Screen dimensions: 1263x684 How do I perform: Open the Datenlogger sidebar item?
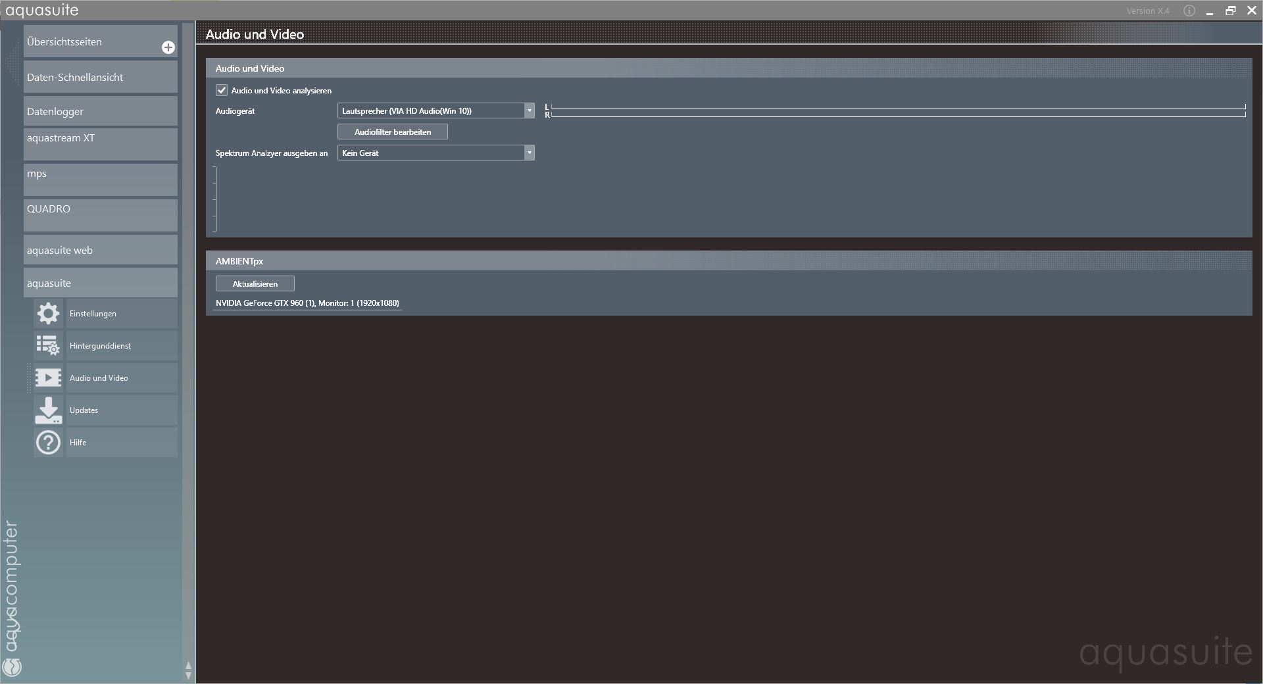click(x=100, y=111)
